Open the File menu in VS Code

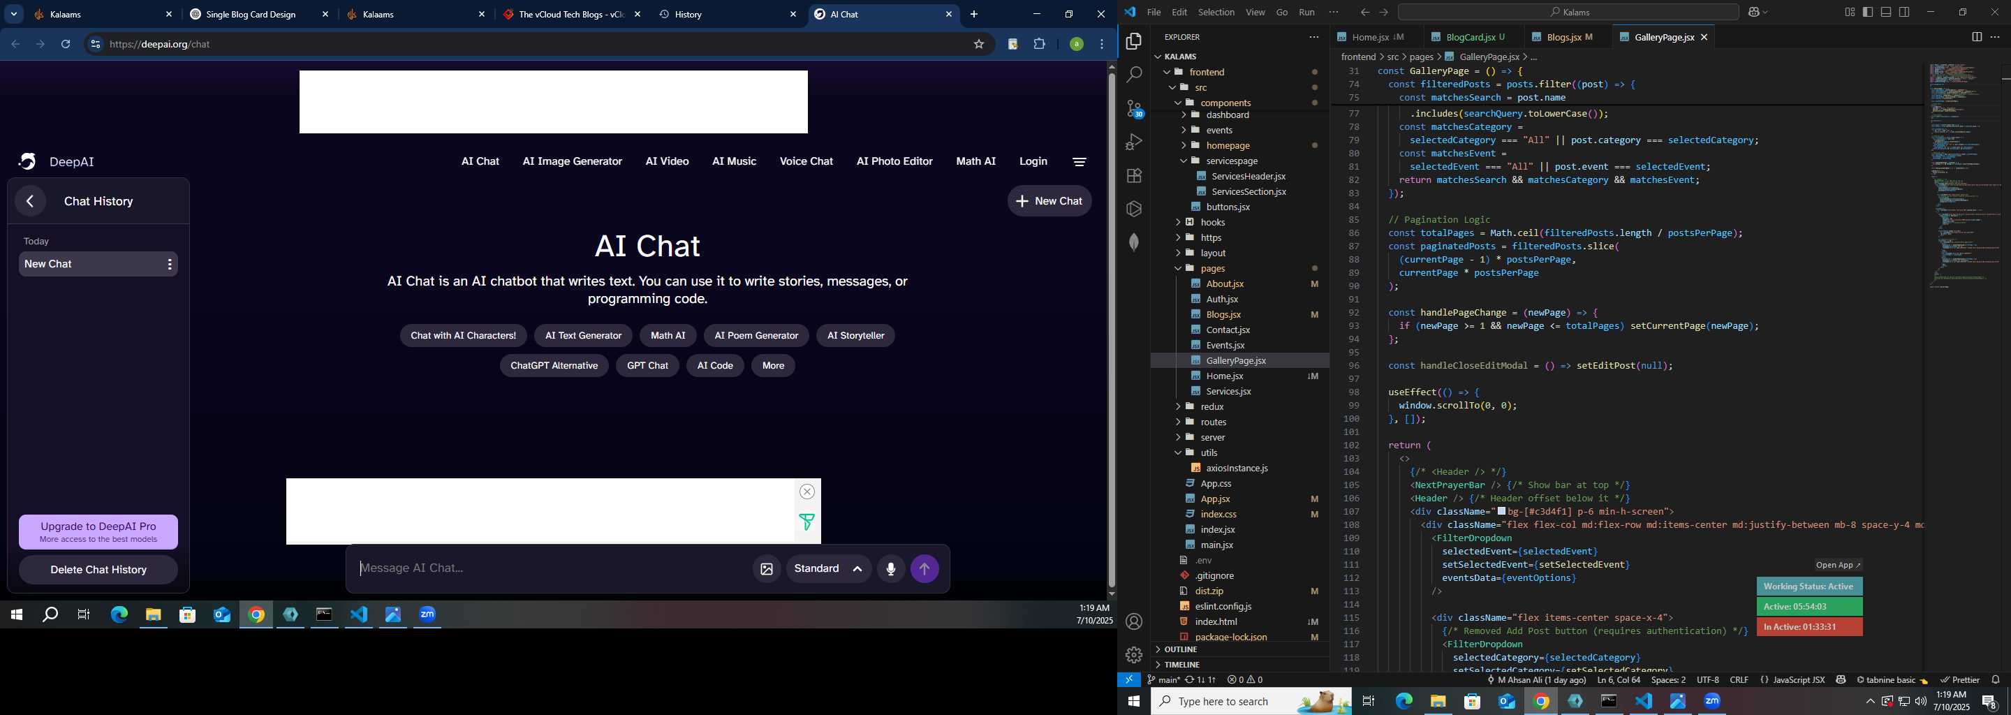[x=1154, y=13]
